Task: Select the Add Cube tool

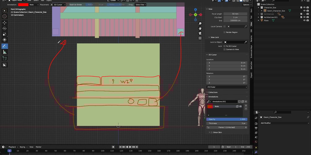Action: tap(5, 59)
